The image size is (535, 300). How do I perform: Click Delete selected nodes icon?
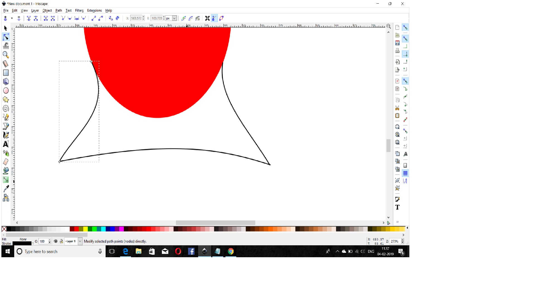[19, 18]
